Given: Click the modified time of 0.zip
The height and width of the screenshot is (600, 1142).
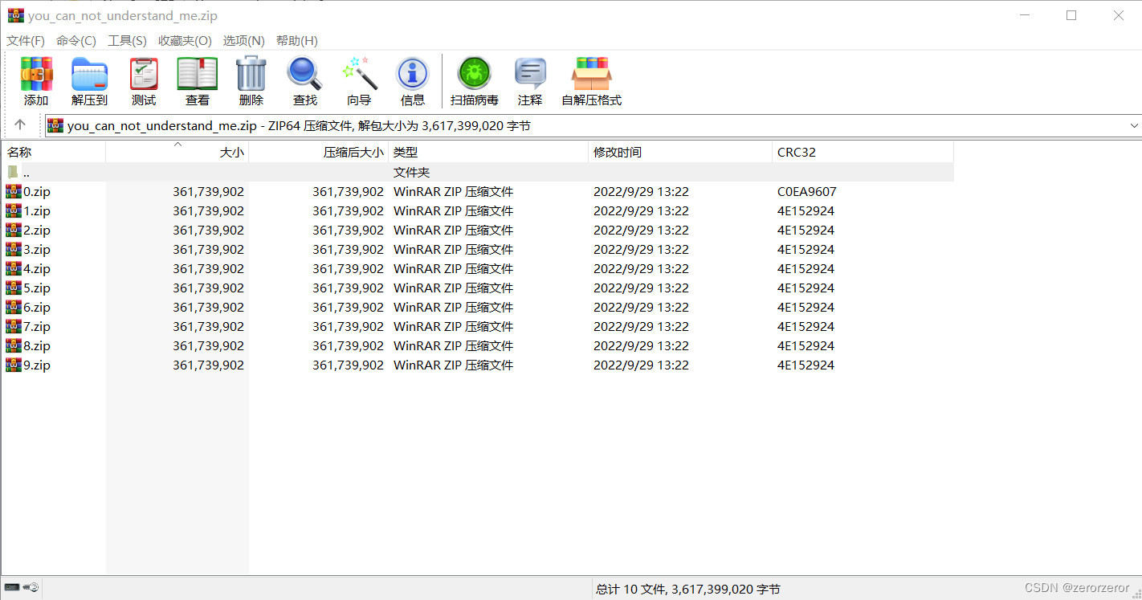Looking at the screenshot, I should pos(641,191).
